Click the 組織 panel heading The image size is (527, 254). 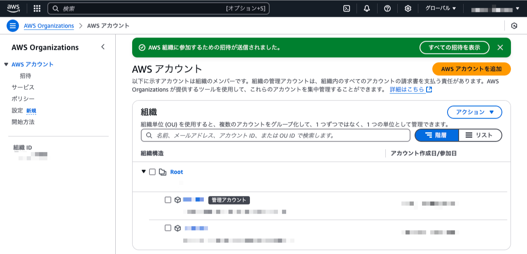tap(149, 112)
